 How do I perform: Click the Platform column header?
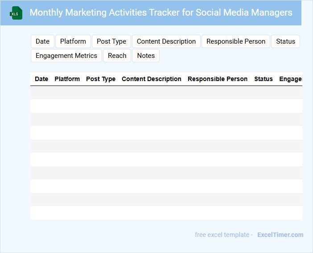pyautogui.click(x=67, y=79)
